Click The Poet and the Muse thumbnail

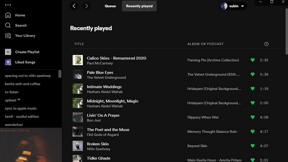78,131
